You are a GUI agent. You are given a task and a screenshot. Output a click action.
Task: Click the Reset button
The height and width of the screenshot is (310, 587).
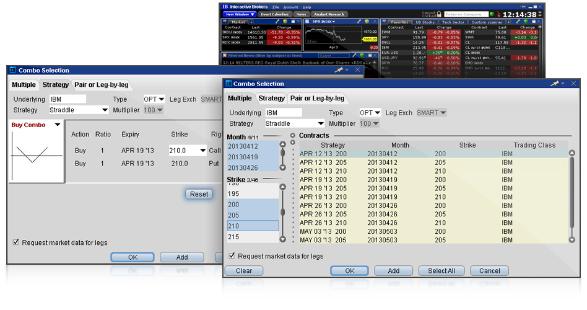tap(199, 194)
